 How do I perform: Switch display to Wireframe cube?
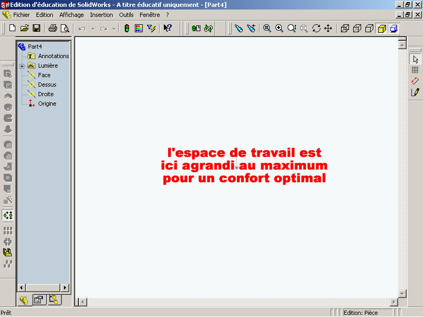tap(345, 28)
